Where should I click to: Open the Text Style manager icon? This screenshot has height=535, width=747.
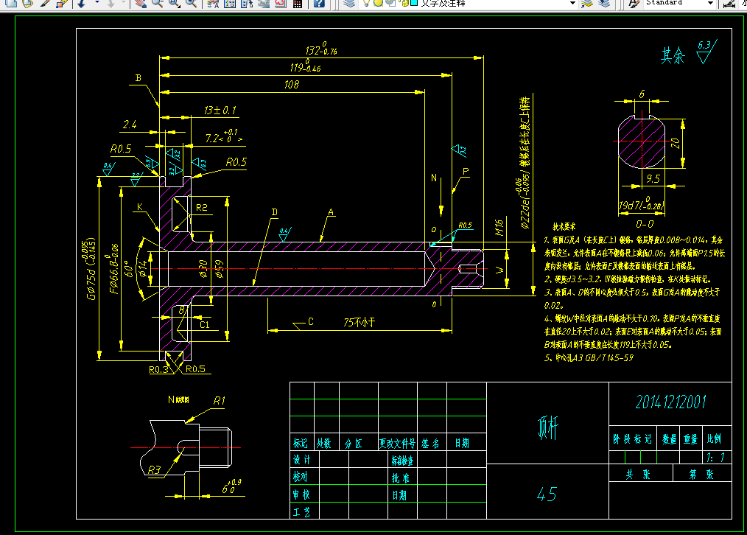click(x=633, y=3)
